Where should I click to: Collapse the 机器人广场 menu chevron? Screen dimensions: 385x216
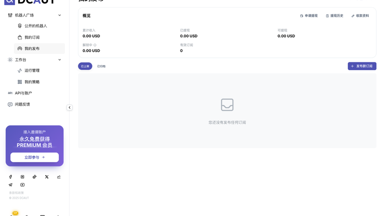pyautogui.click(x=59, y=15)
